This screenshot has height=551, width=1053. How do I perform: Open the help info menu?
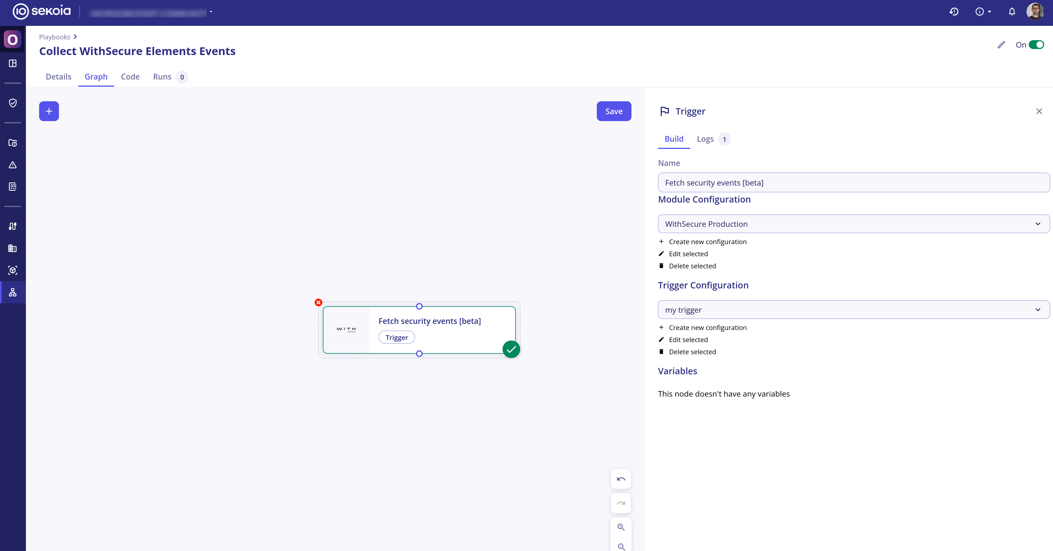click(x=983, y=12)
